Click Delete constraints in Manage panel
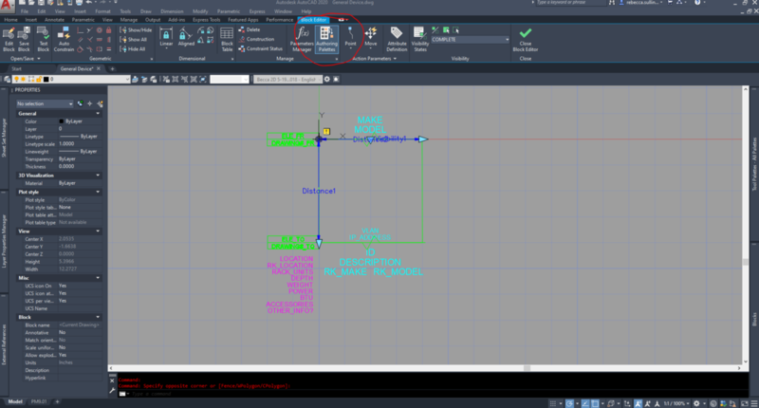Image resolution: width=759 pixels, height=408 pixels. tap(250, 29)
